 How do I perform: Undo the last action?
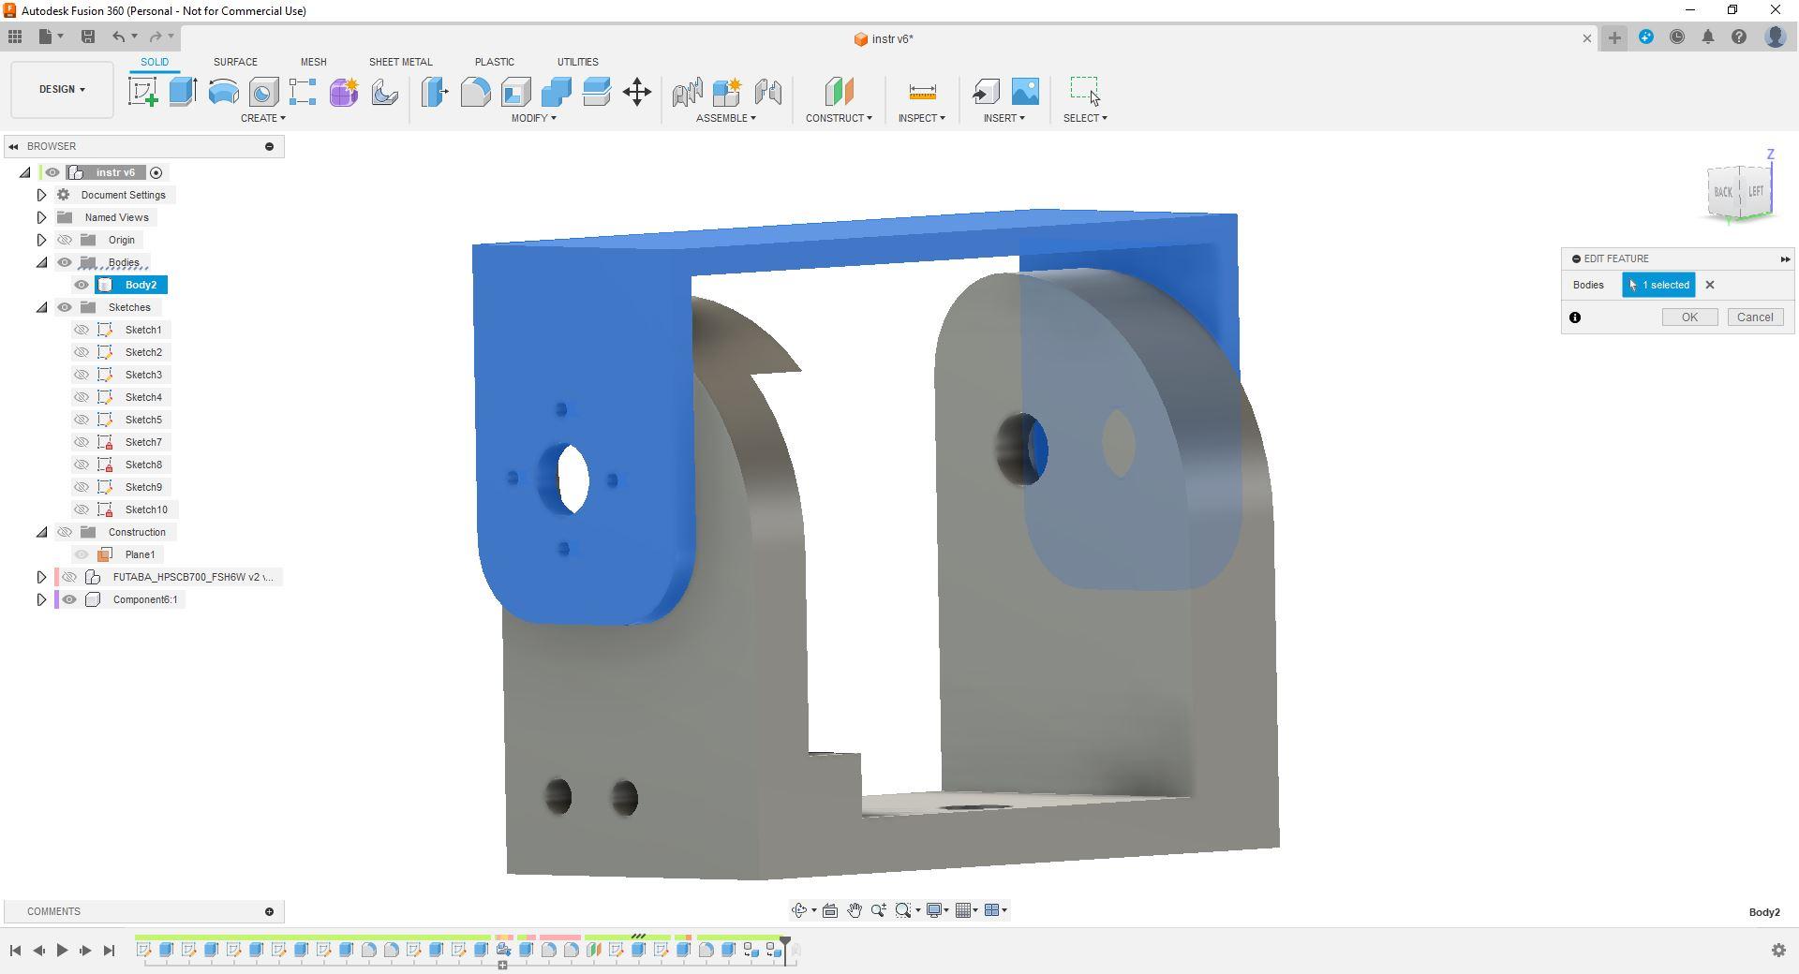(x=118, y=37)
